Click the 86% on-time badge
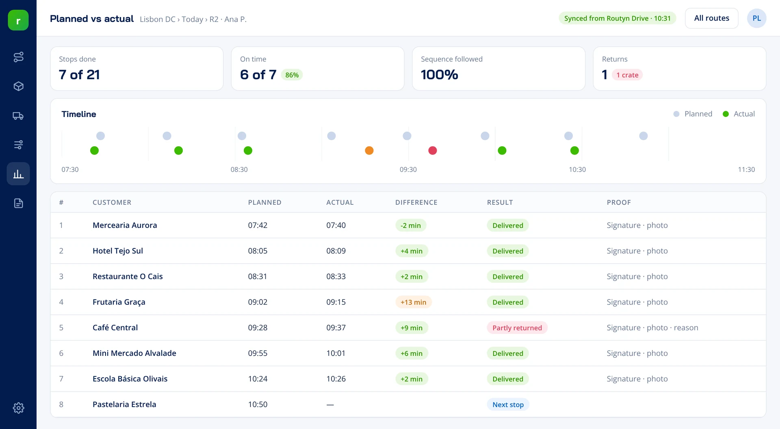 pos(292,75)
